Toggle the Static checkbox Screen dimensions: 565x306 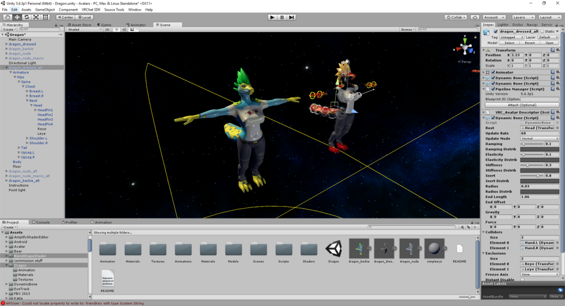coord(542,31)
